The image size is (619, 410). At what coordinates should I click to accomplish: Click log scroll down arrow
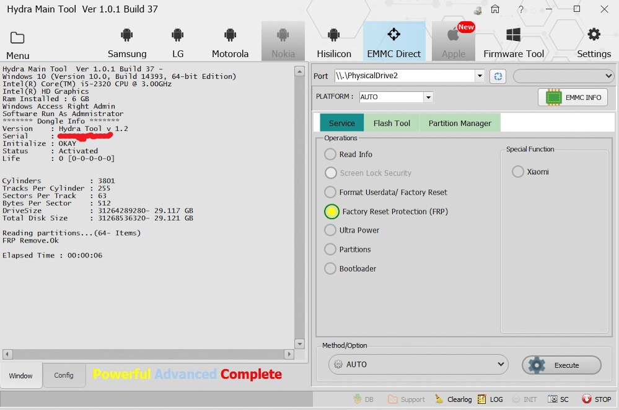pyautogui.click(x=300, y=344)
